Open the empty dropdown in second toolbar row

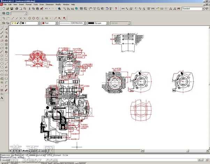click(x=19, y=13)
